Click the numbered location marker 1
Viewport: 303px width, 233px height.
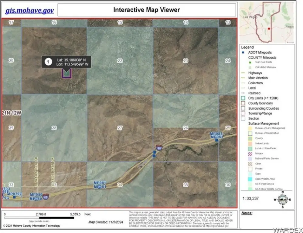[x=48, y=62]
